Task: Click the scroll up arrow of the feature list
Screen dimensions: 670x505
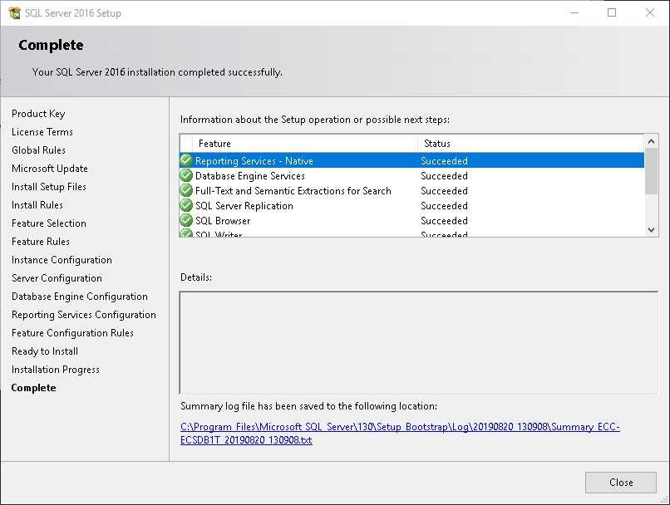Action: click(651, 141)
